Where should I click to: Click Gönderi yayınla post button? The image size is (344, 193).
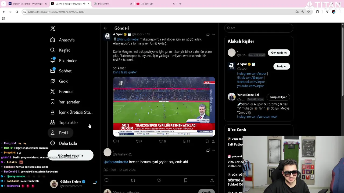pyautogui.click(x=70, y=155)
